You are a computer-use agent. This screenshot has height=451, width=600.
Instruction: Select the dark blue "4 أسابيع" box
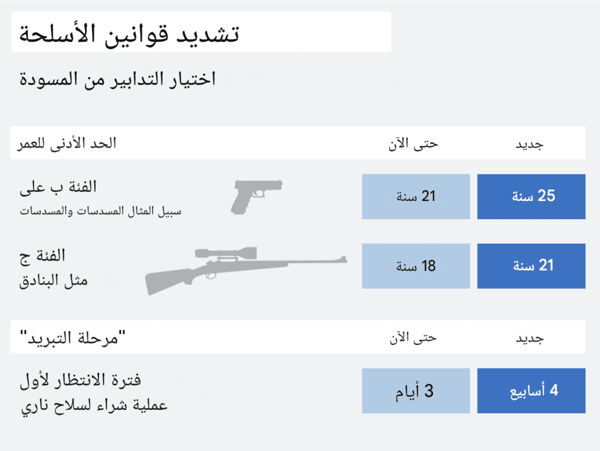pos(531,391)
